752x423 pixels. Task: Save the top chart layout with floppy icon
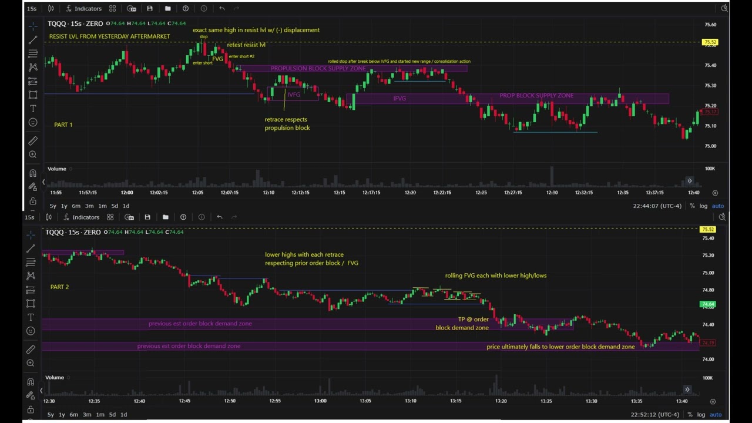(150, 8)
